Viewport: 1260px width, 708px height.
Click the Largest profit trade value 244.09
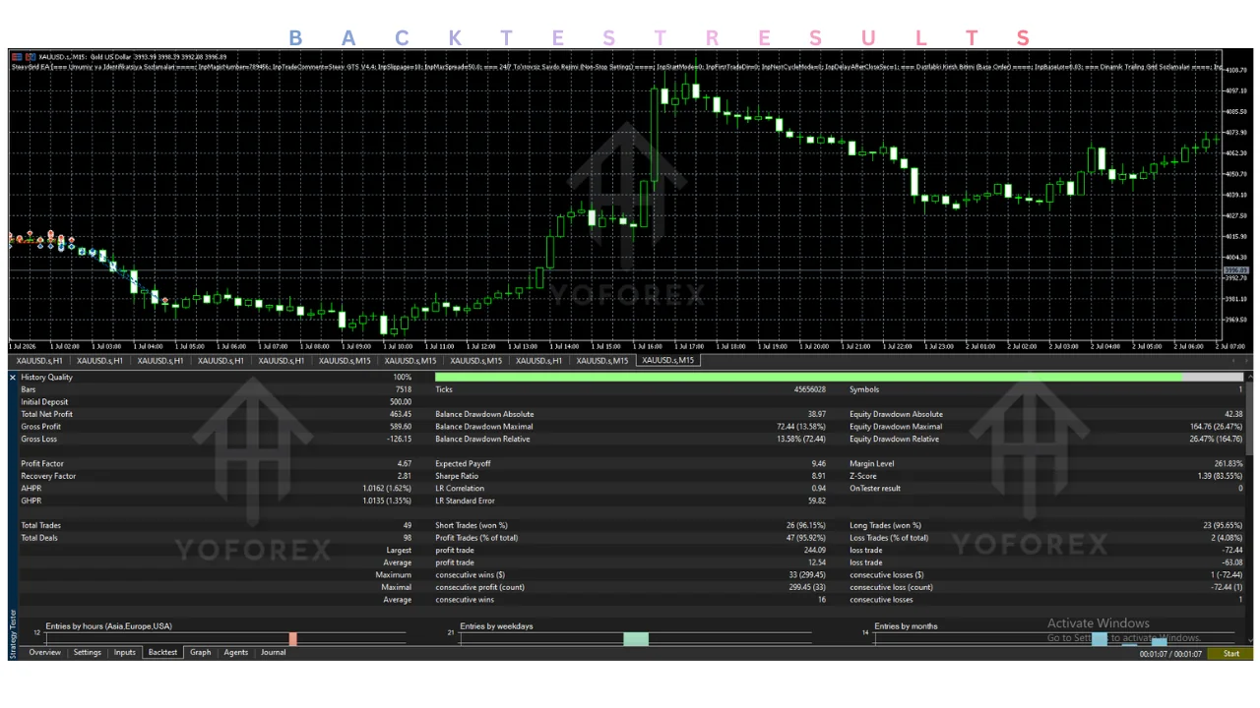816,550
